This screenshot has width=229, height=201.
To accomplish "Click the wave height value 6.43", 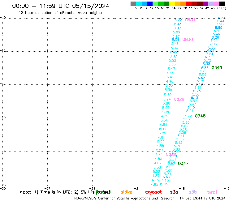I will point(178,24).
